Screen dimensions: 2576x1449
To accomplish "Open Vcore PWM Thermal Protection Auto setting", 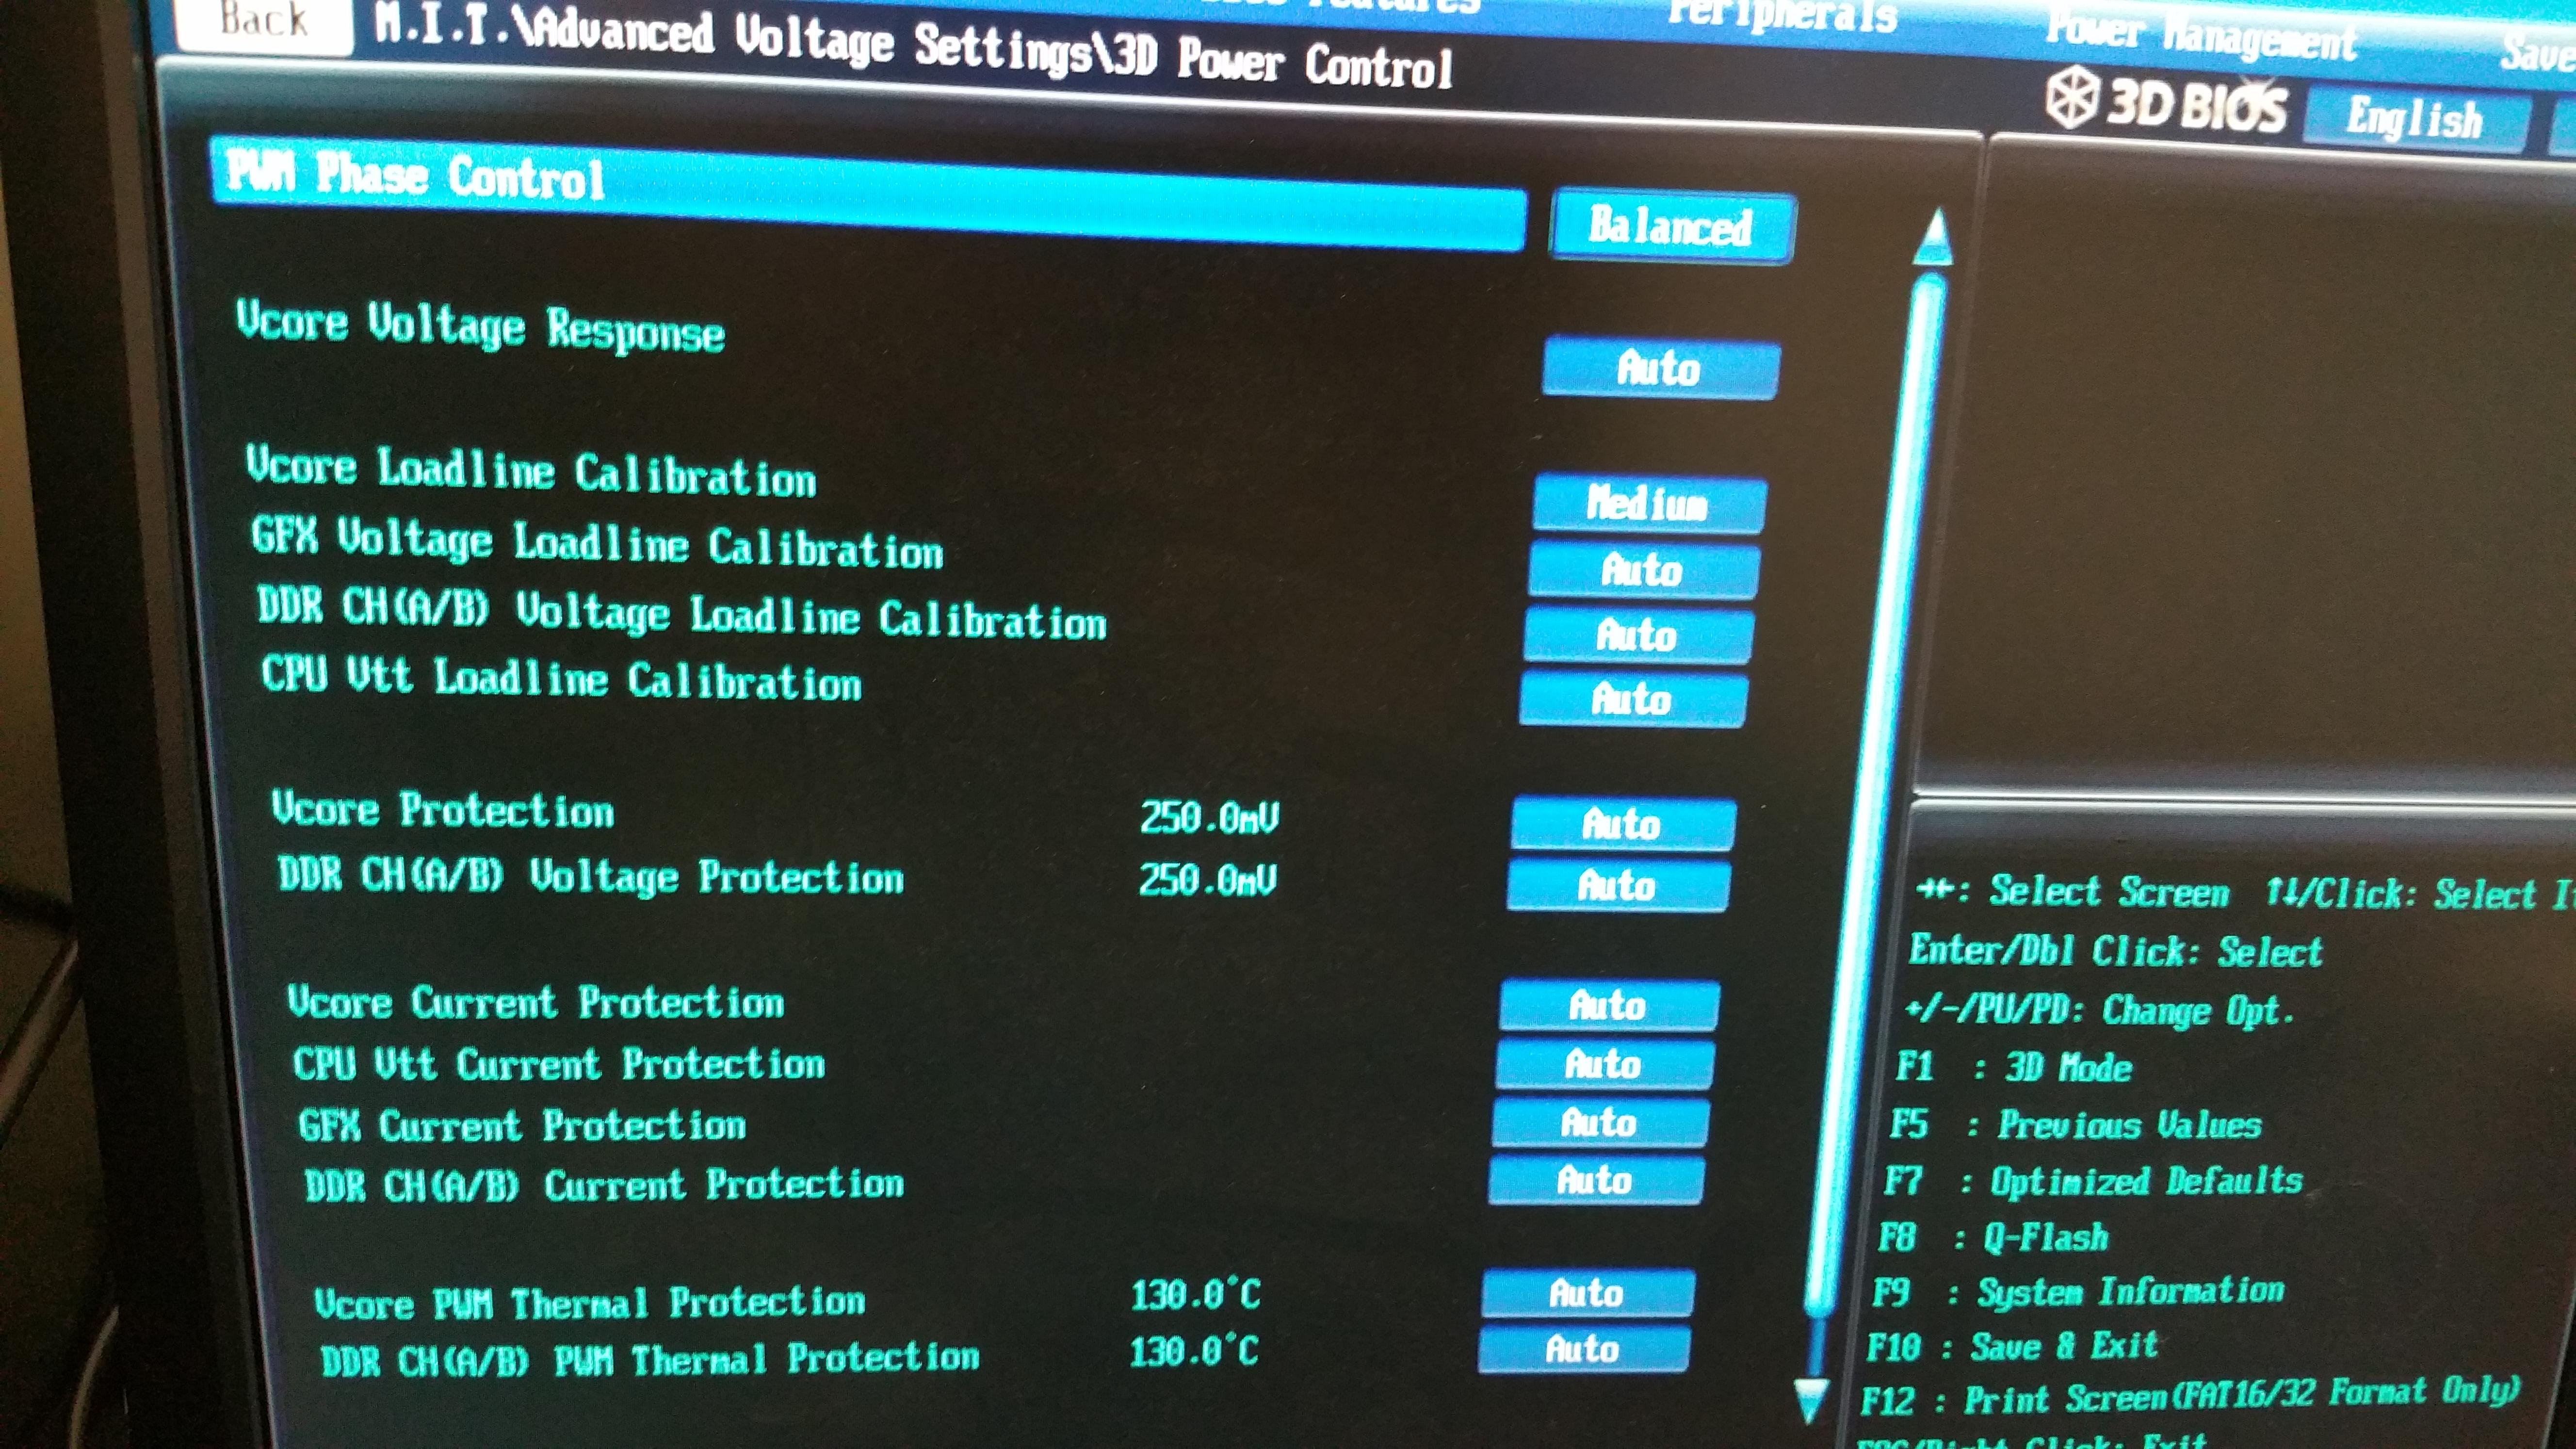I will tap(1587, 1293).
